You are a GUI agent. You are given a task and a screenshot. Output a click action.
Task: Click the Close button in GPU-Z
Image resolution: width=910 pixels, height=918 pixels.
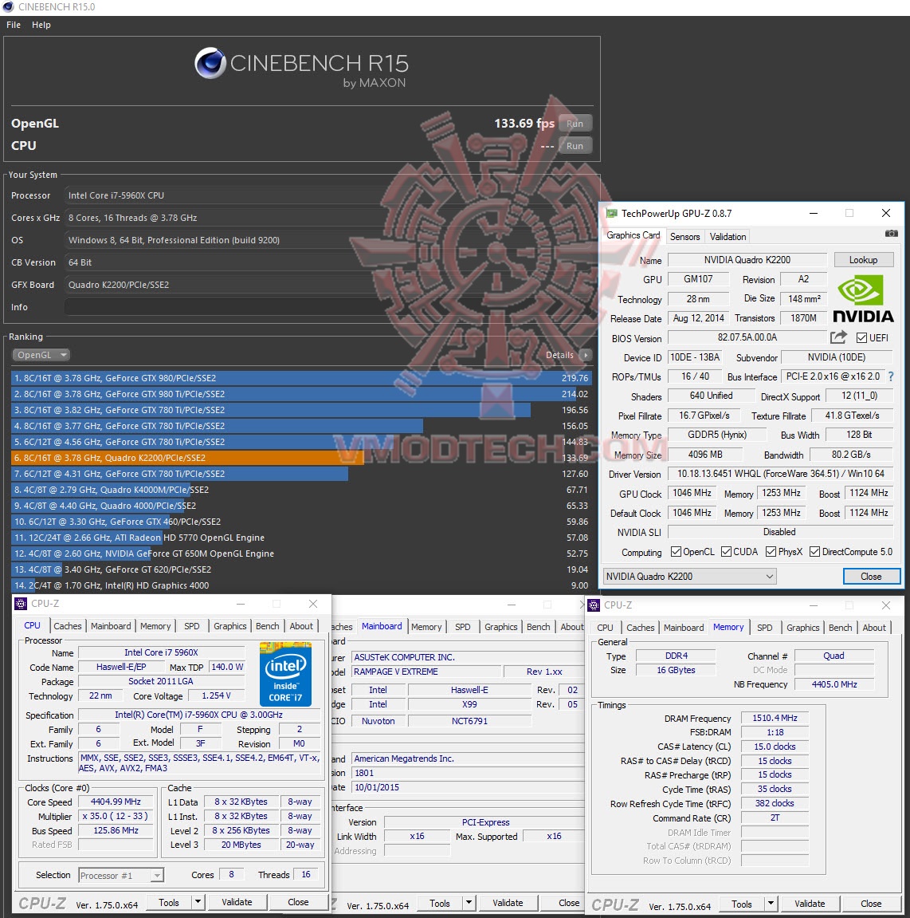click(871, 576)
